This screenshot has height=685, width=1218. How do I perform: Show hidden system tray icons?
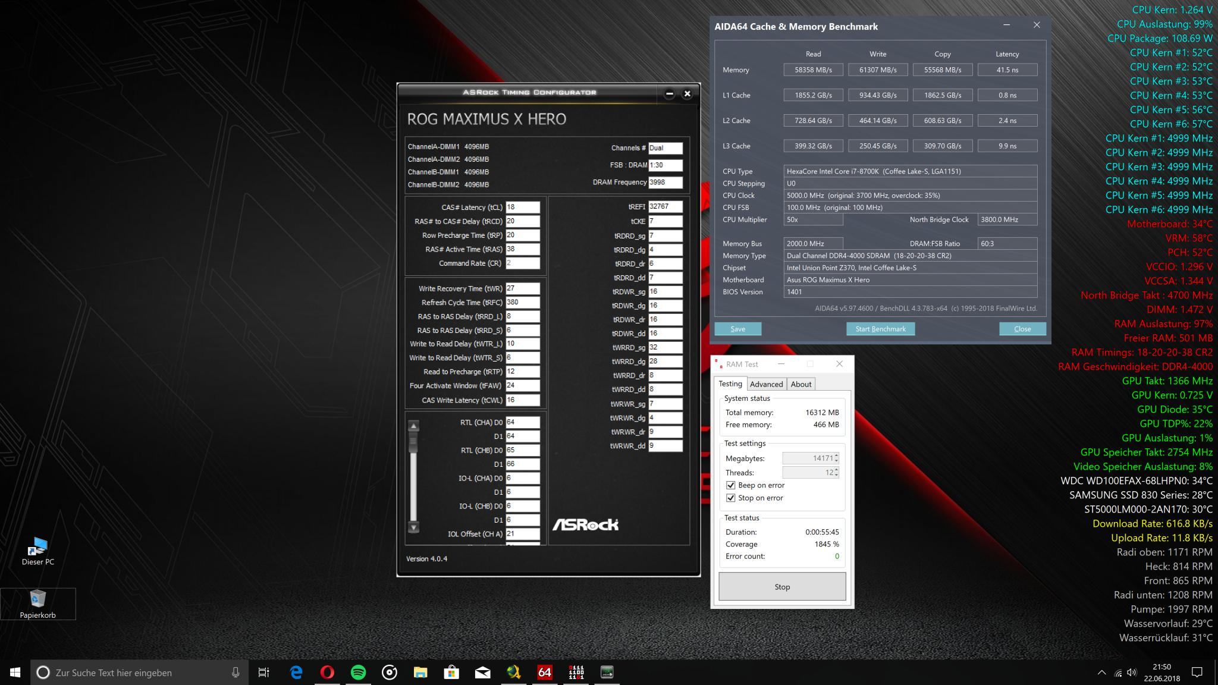click(x=1101, y=673)
